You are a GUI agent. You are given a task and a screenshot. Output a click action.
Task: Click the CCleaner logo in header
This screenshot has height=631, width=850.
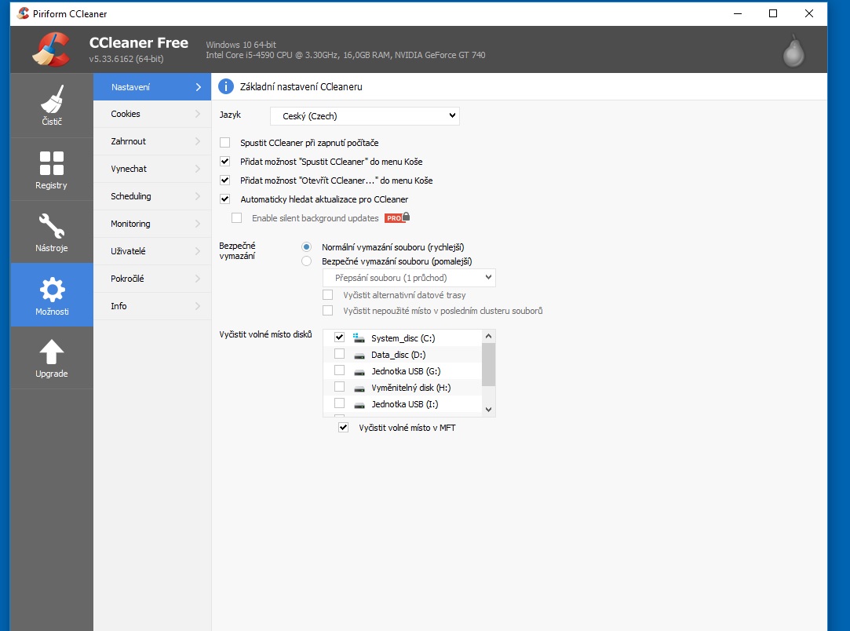click(x=52, y=49)
